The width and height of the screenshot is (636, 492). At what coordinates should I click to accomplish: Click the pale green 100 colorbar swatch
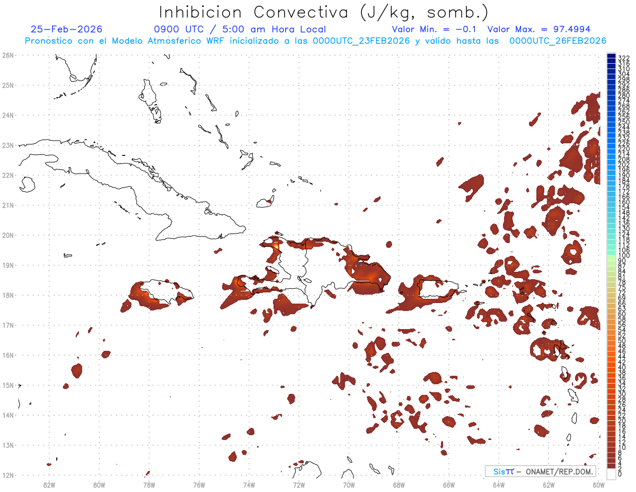611,257
